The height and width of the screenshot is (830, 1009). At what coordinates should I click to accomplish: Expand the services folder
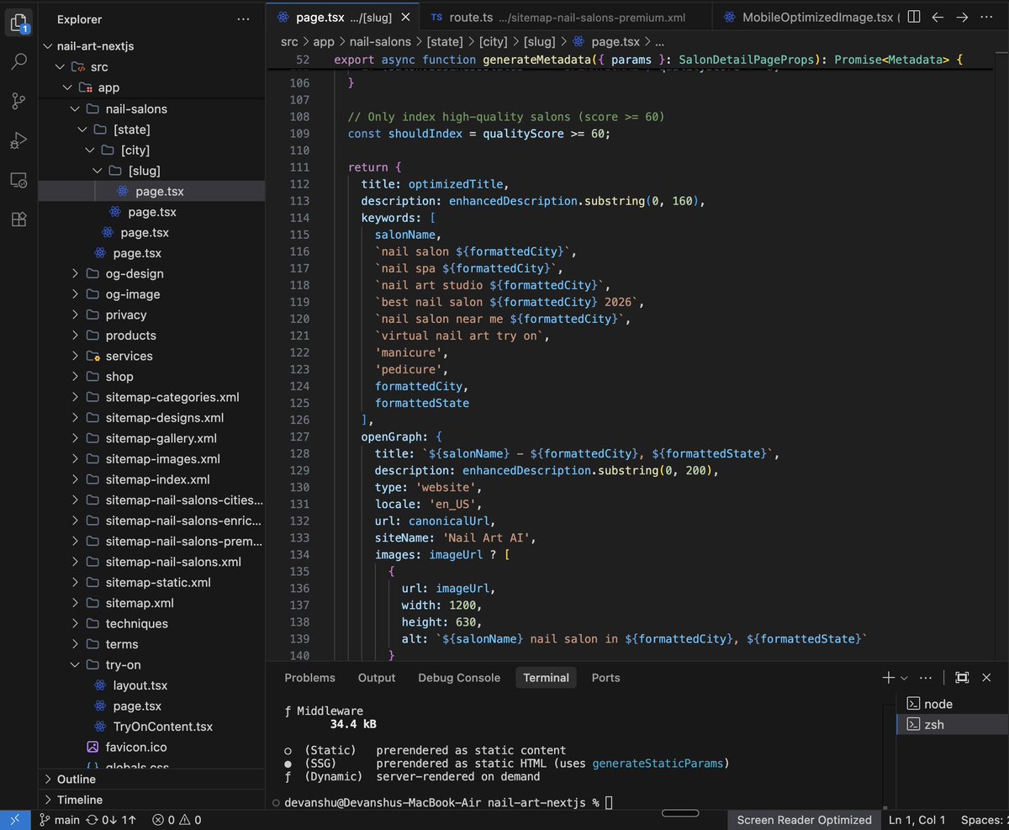(152, 356)
